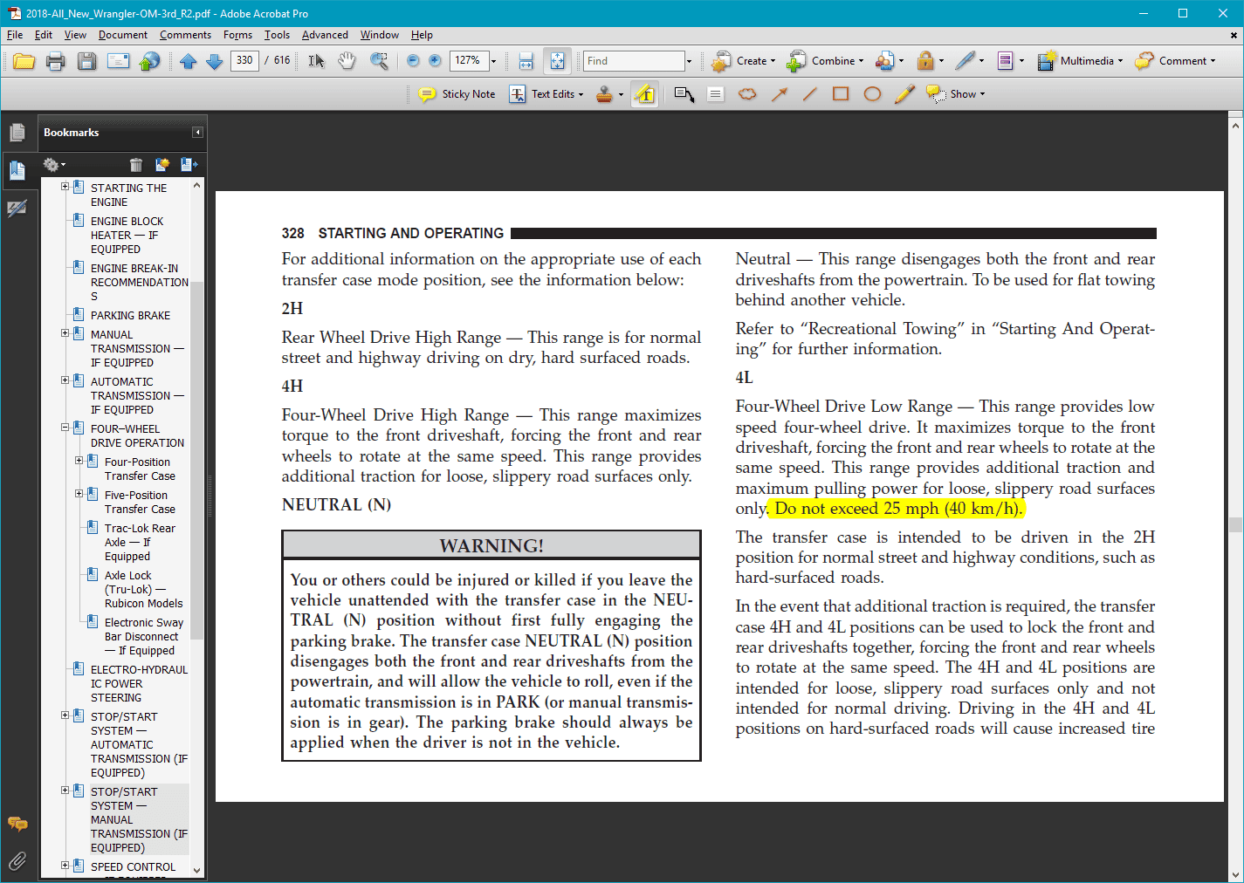
Task: Open the bookmarks Options gear menu
Action: pyautogui.click(x=54, y=164)
